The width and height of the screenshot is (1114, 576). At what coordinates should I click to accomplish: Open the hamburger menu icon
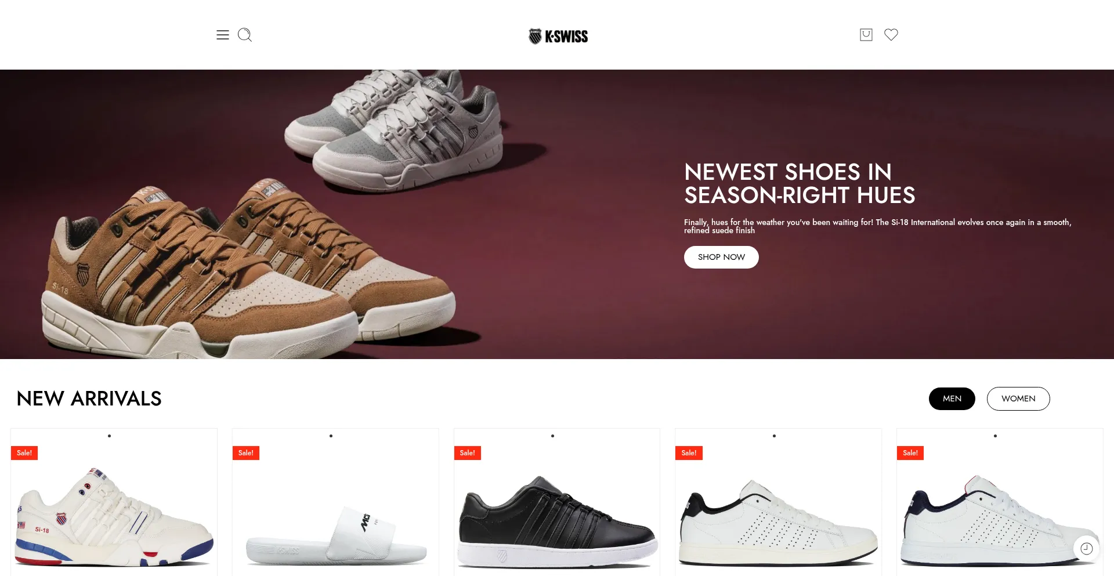223,35
